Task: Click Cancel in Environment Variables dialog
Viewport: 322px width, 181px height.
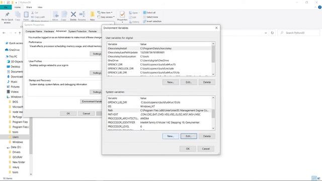Action: tap(206, 149)
